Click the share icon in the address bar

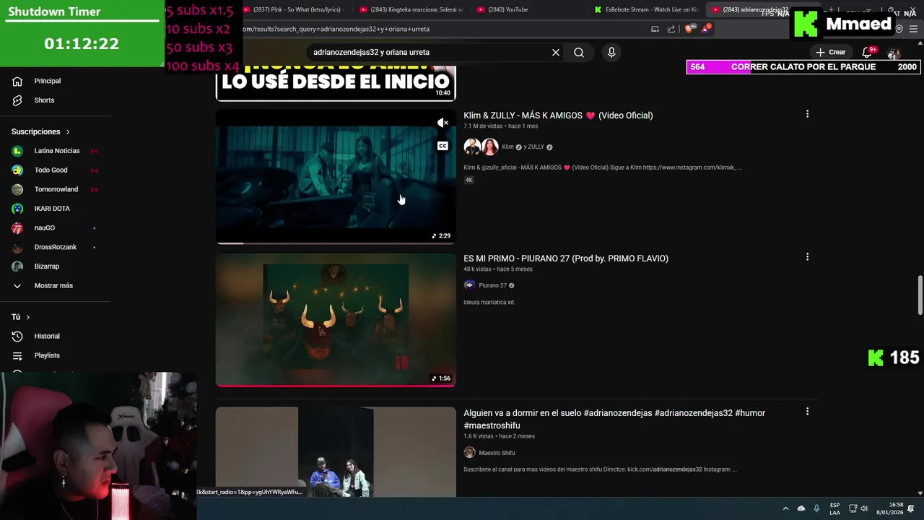pos(671,29)
